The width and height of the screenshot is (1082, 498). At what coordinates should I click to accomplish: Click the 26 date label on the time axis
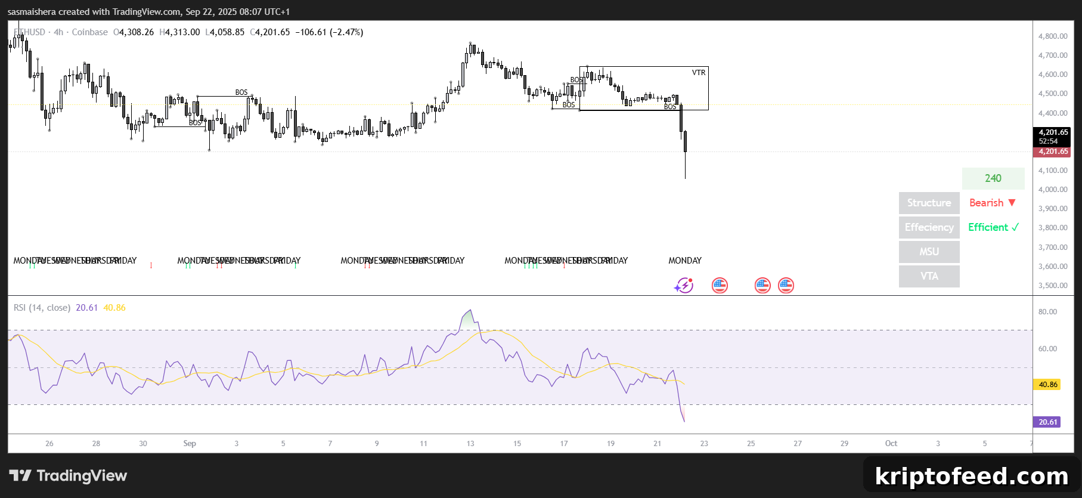pos(49,444)
